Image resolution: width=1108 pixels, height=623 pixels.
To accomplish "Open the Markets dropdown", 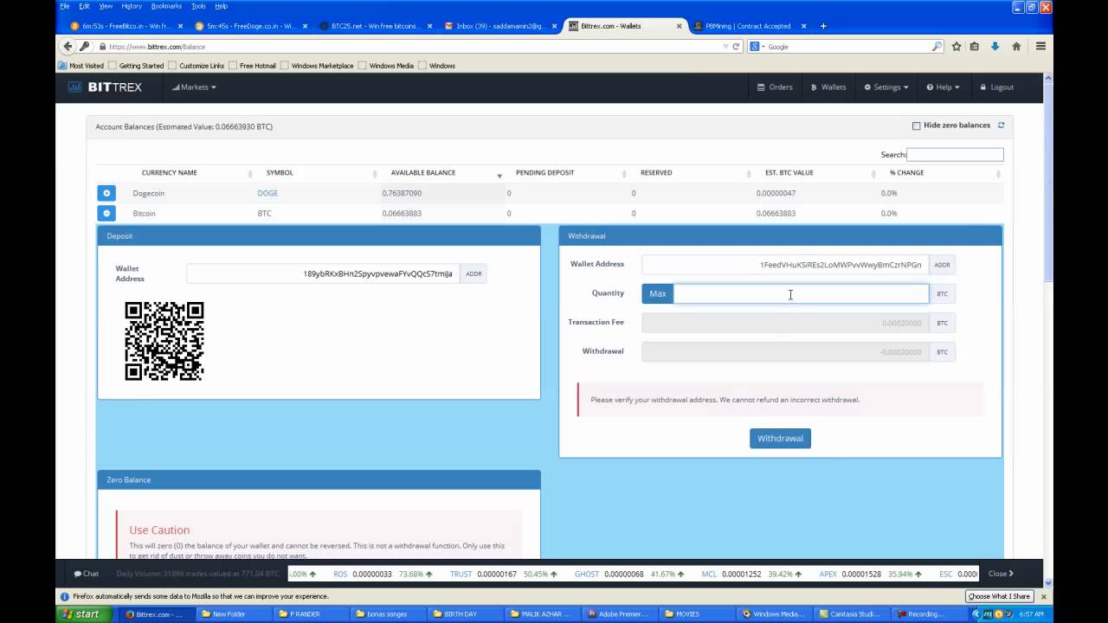I will click(194, 87).
